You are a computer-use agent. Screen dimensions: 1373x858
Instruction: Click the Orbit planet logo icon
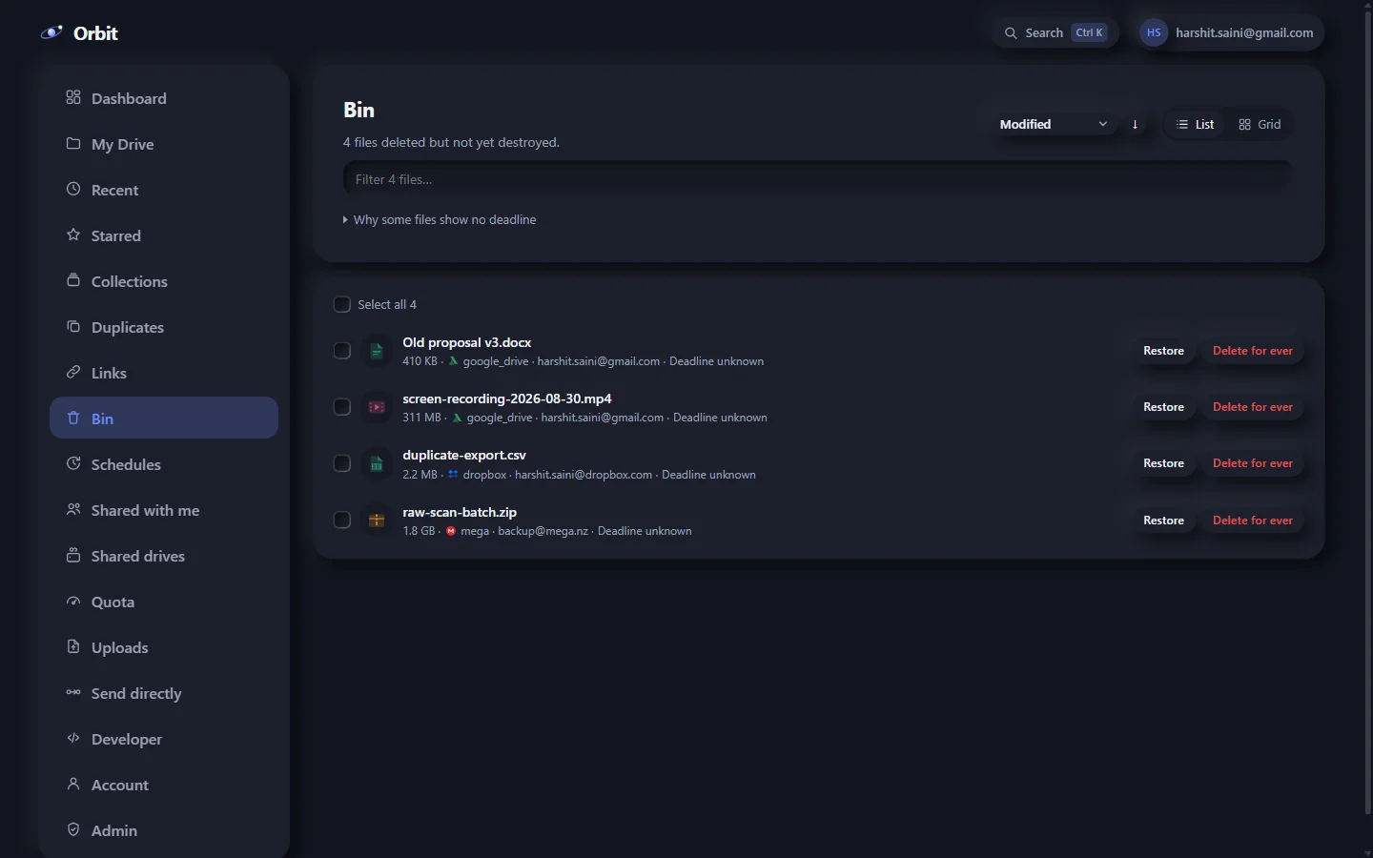[51, 32]
